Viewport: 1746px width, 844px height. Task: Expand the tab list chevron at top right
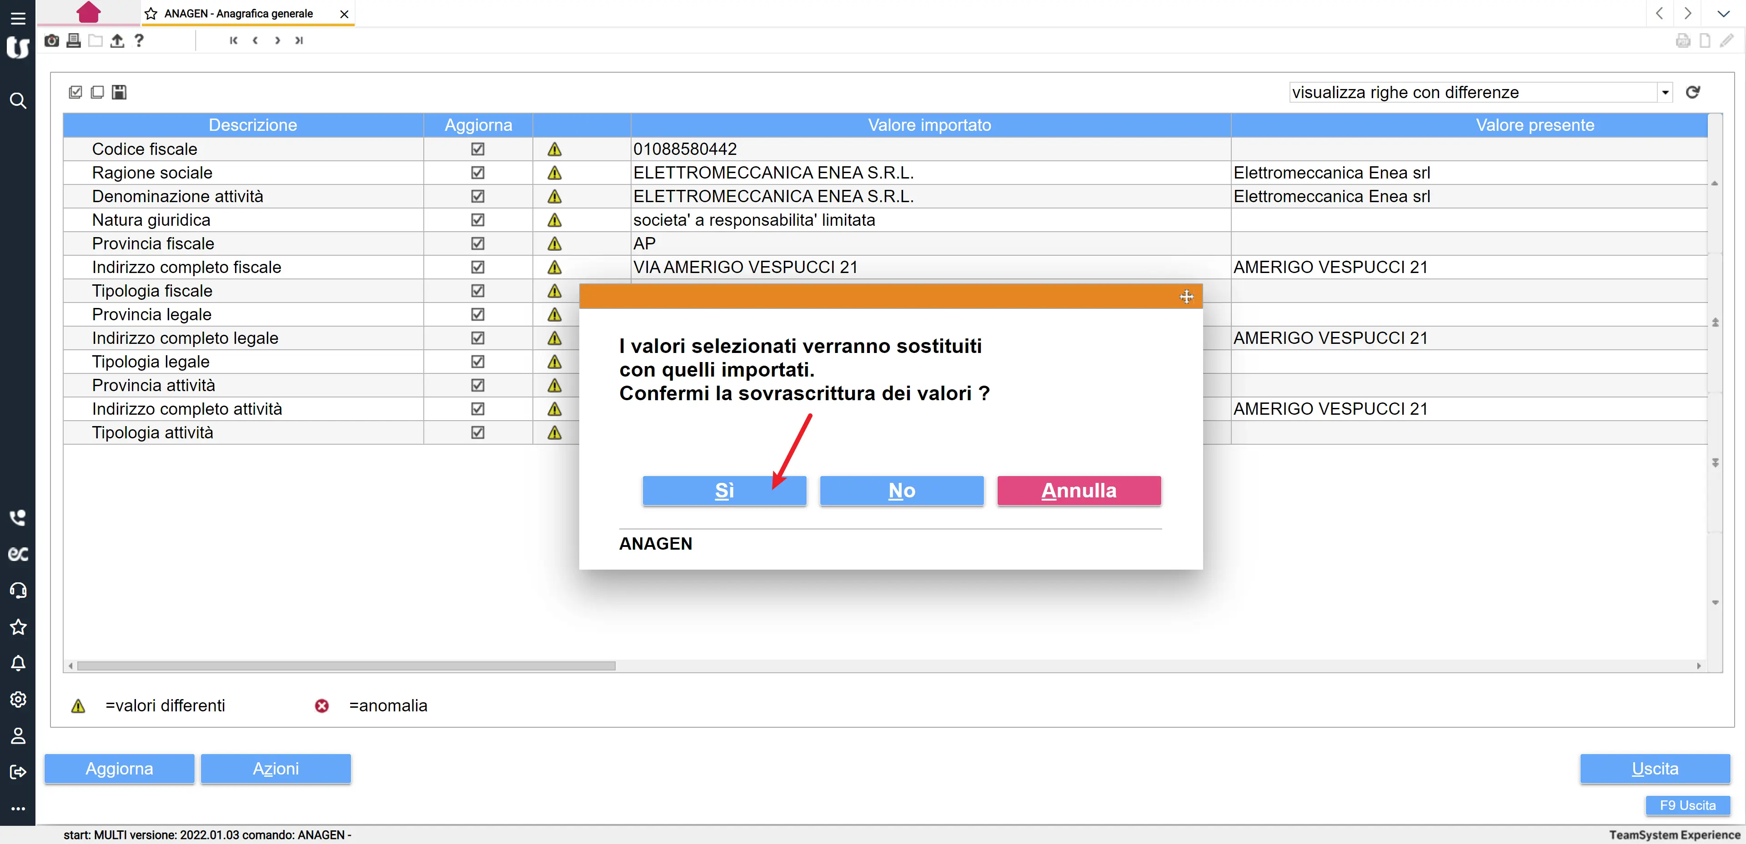click(x=1723, y=14)
